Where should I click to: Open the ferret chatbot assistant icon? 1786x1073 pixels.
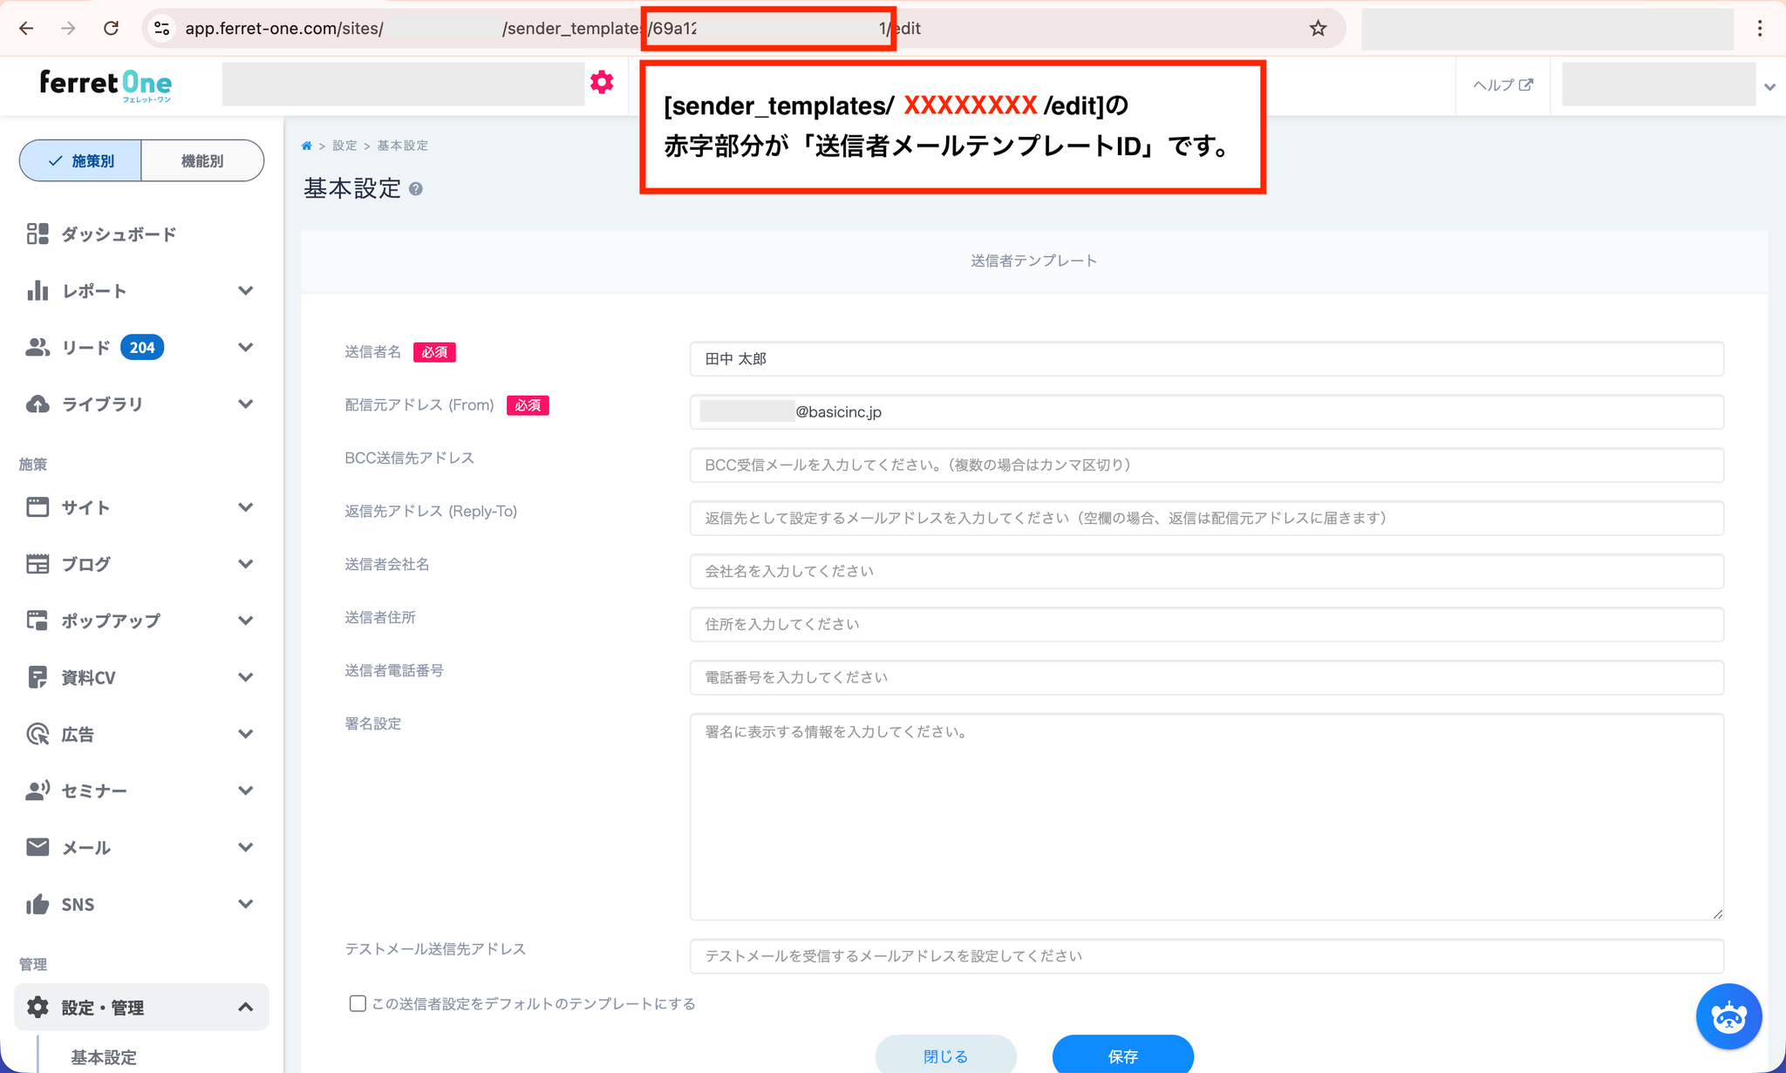(1728, 1016)
